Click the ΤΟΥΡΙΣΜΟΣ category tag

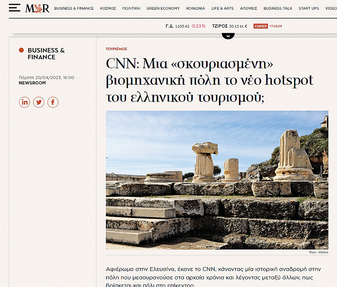click(117, 49)
